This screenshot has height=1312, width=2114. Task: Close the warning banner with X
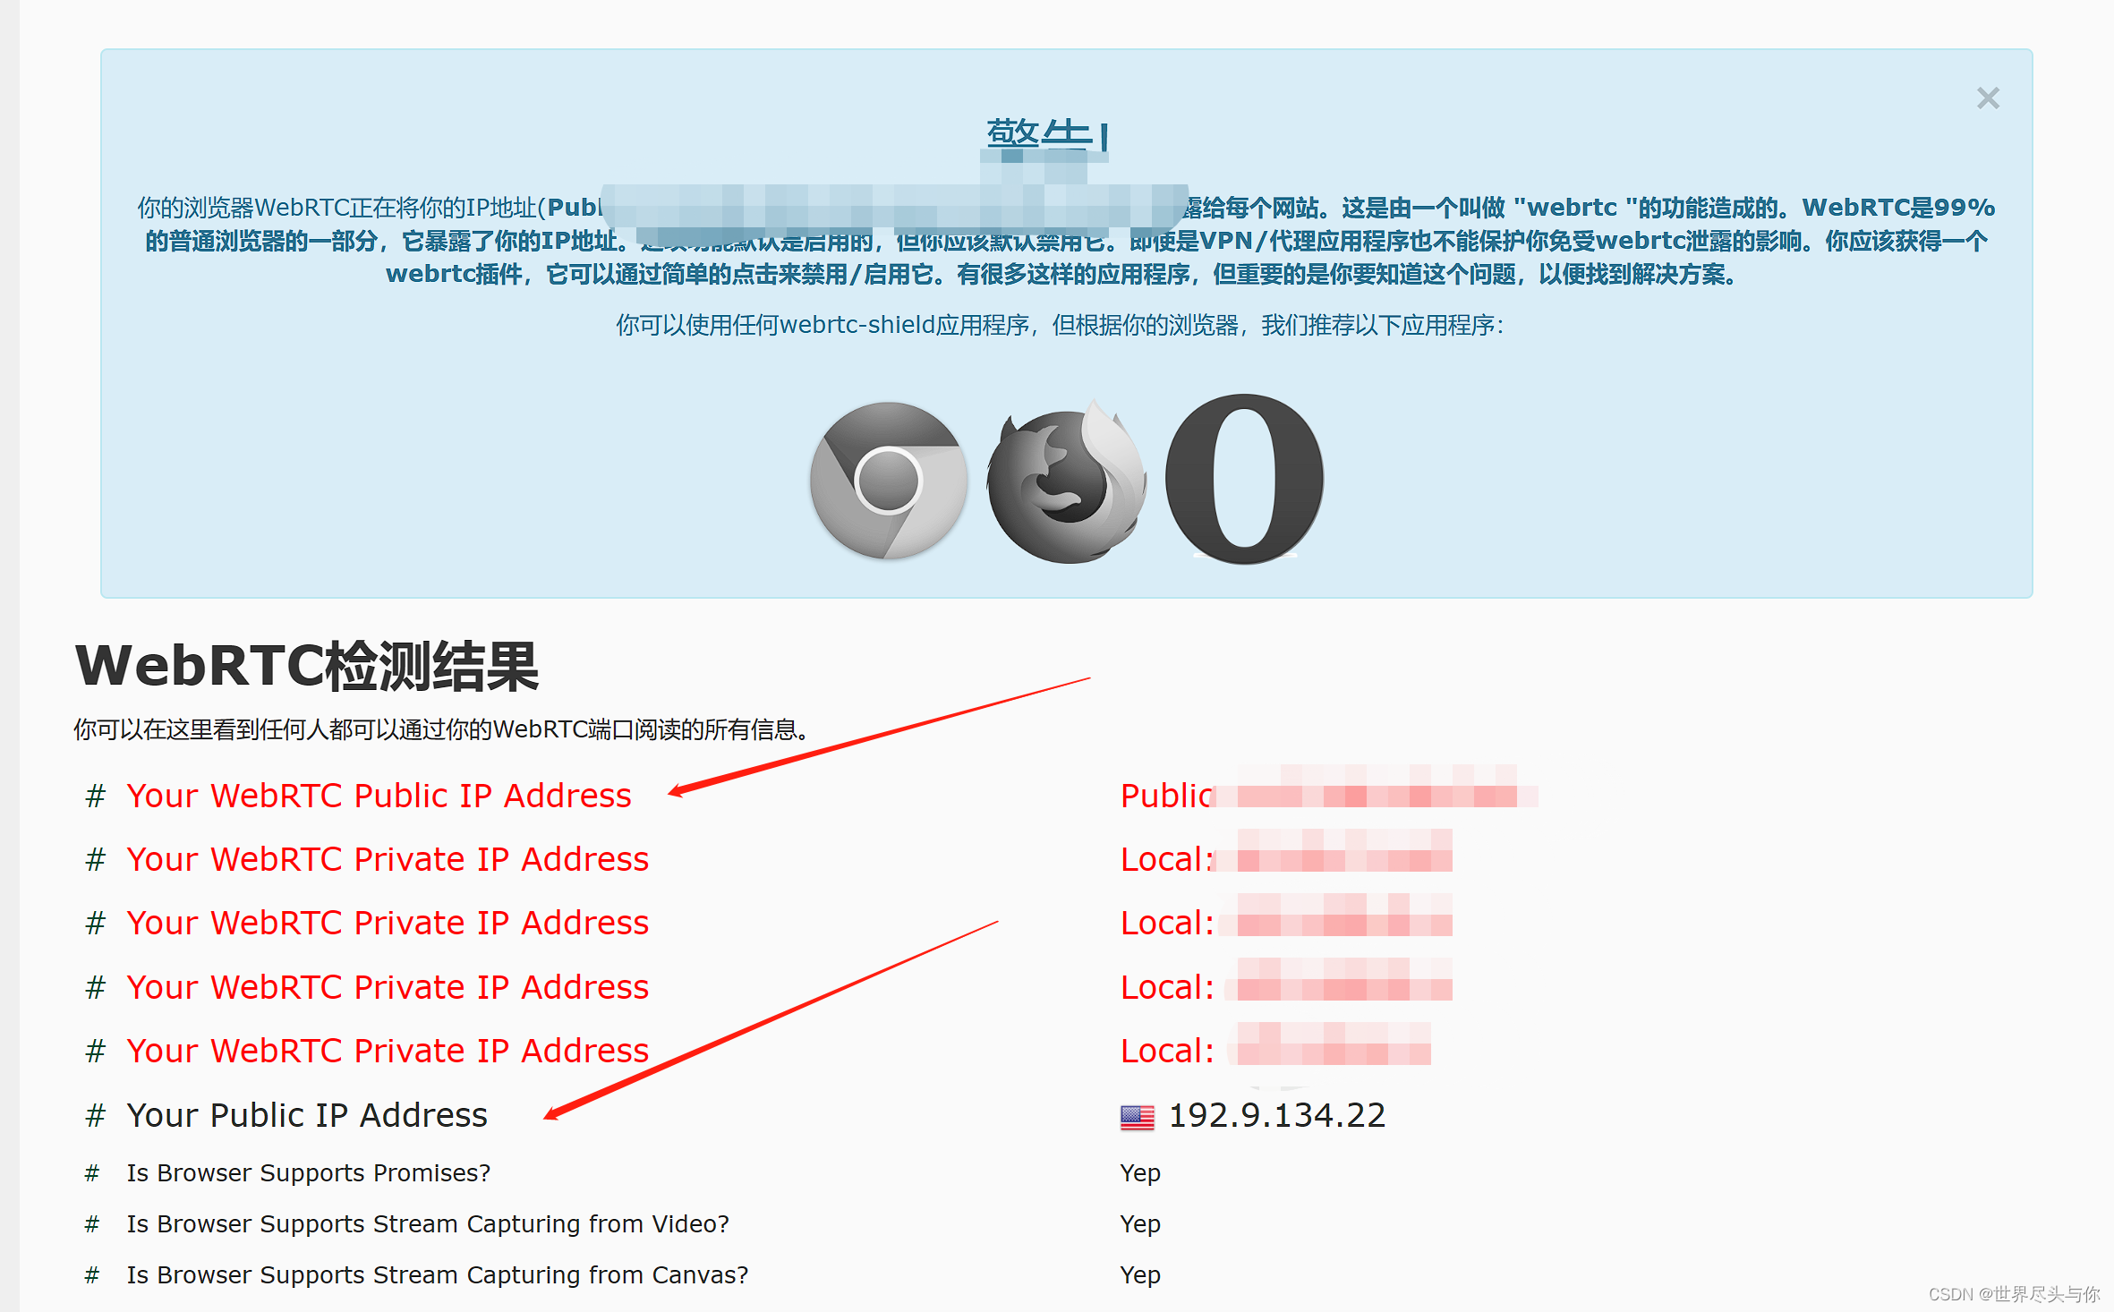(1988, 98)
